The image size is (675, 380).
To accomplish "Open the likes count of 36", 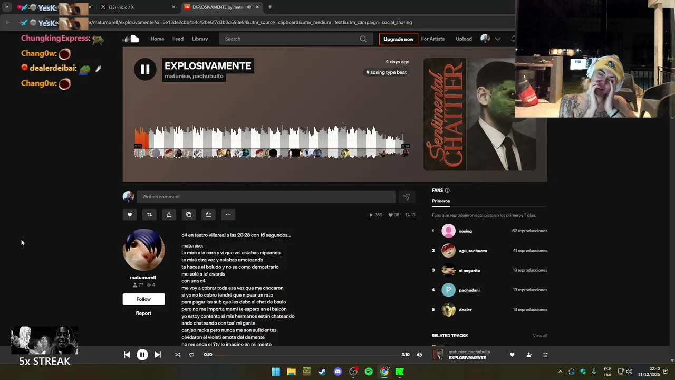I will [393, 215].
